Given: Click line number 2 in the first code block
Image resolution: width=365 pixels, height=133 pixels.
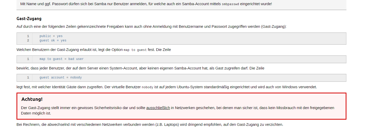Looking at the screenshot, I should (28, 40).
